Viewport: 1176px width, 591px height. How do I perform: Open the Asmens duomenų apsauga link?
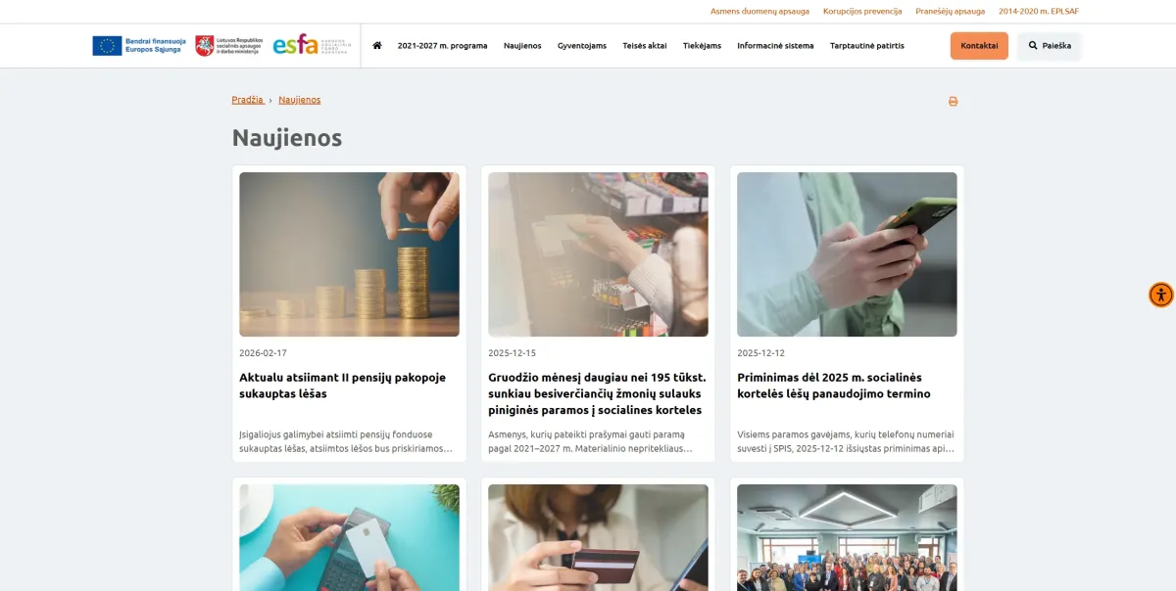click(x=760, y=12)
